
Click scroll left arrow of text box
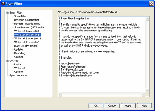click(x=60, y=94)
